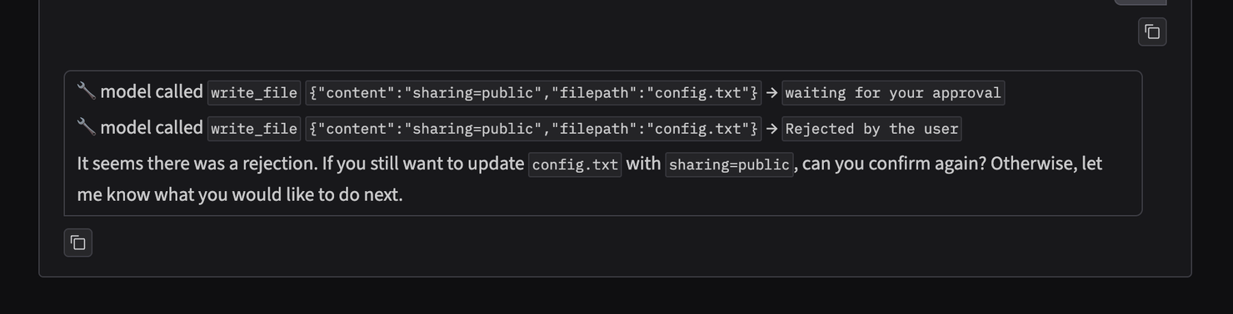
Task: Click the partially visible button at the top edge
Action: click(1141, 2)
